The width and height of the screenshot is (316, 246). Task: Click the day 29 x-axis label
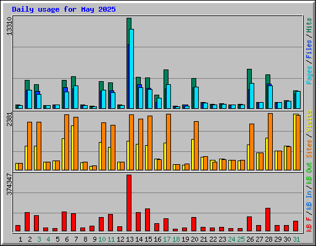(278, 239)
